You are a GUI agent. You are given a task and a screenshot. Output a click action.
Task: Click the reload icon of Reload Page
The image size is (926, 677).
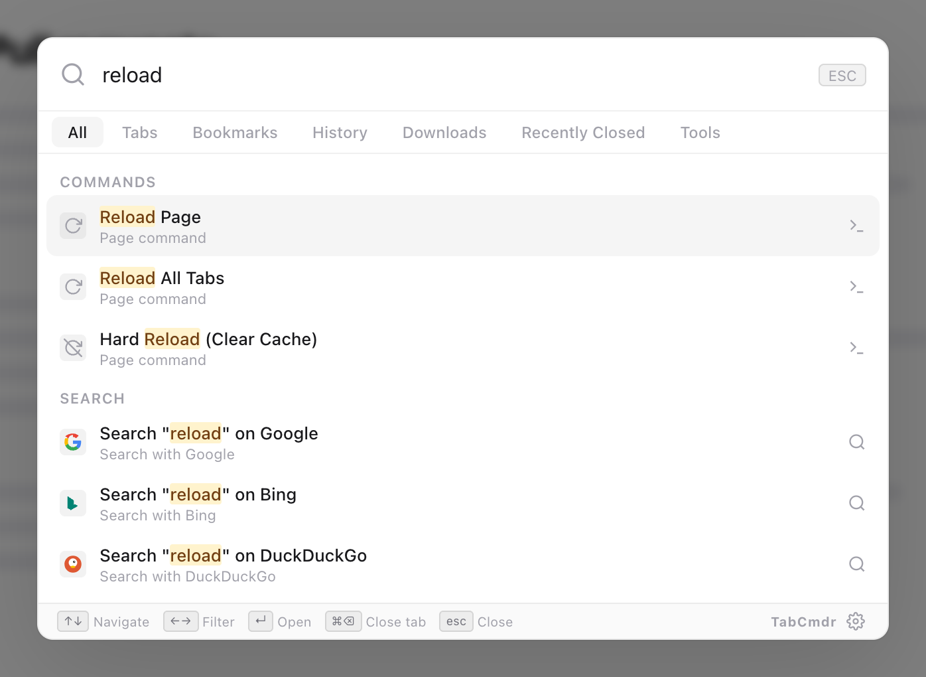(73, 226)
